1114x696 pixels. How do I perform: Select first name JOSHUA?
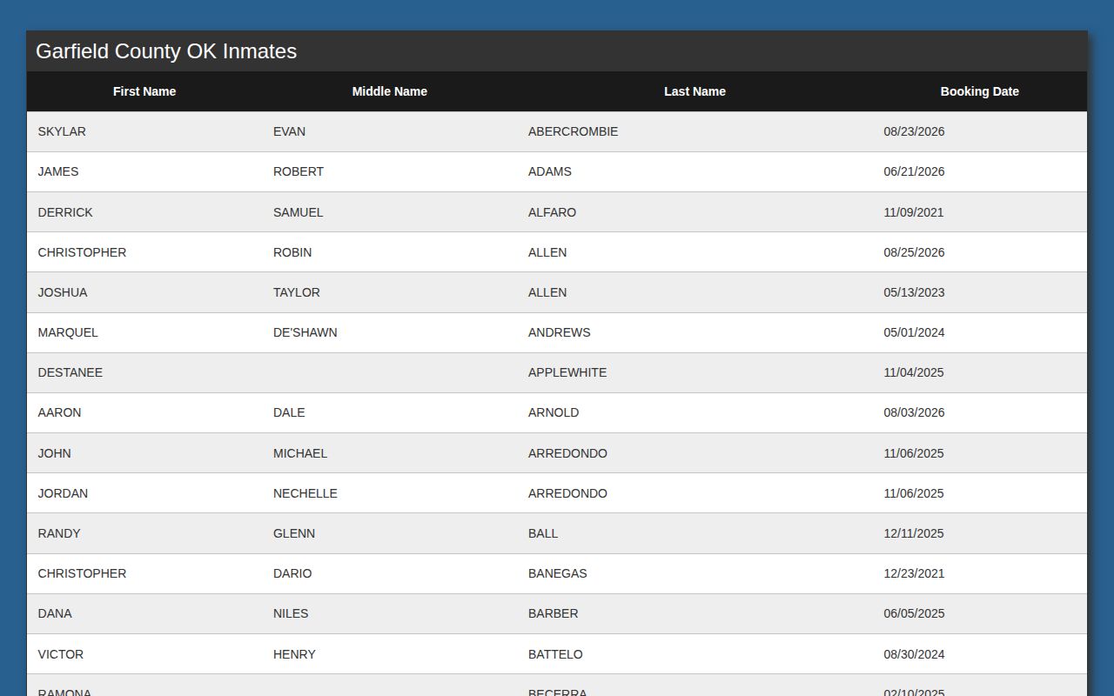tap(63, 292)
